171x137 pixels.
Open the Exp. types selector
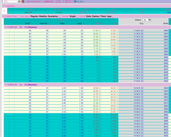pos(40,16)
